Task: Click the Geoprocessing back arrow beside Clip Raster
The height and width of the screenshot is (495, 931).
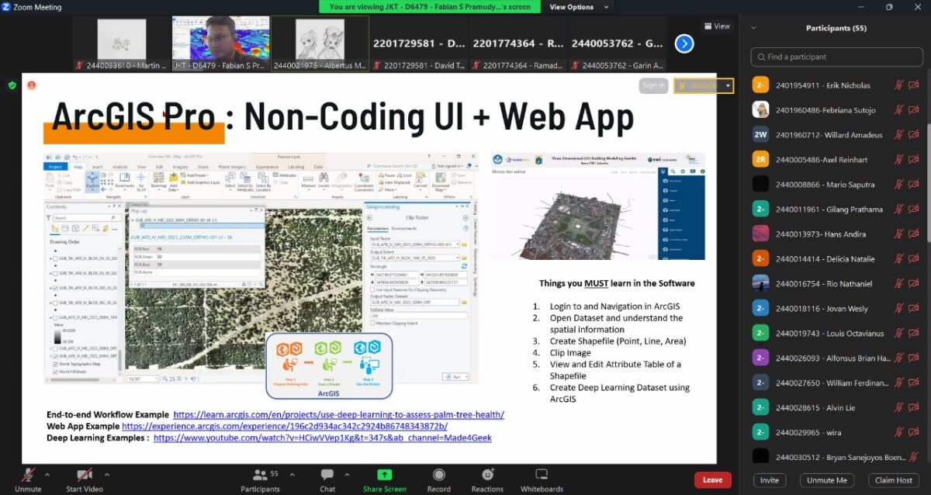Action: [x=369, y=218]
